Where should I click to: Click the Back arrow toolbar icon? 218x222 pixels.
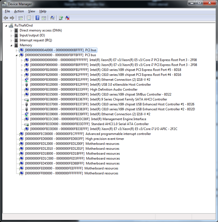[6, 18]
